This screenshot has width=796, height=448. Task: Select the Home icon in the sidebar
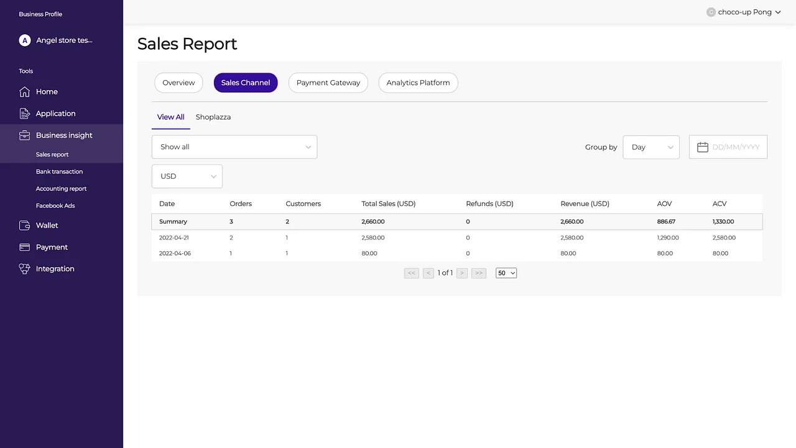pos(25,91)
